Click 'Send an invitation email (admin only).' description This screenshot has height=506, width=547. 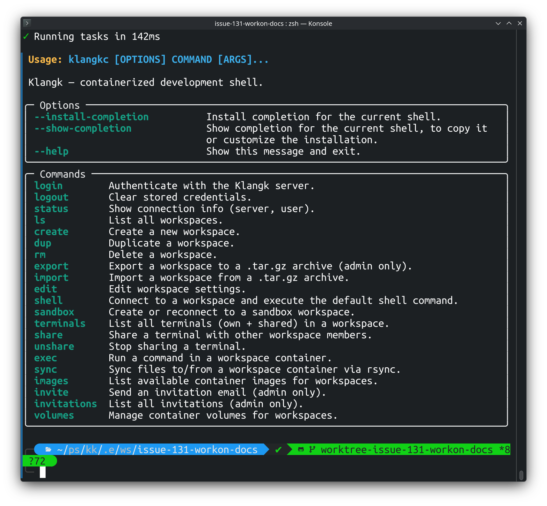[217, 392]
